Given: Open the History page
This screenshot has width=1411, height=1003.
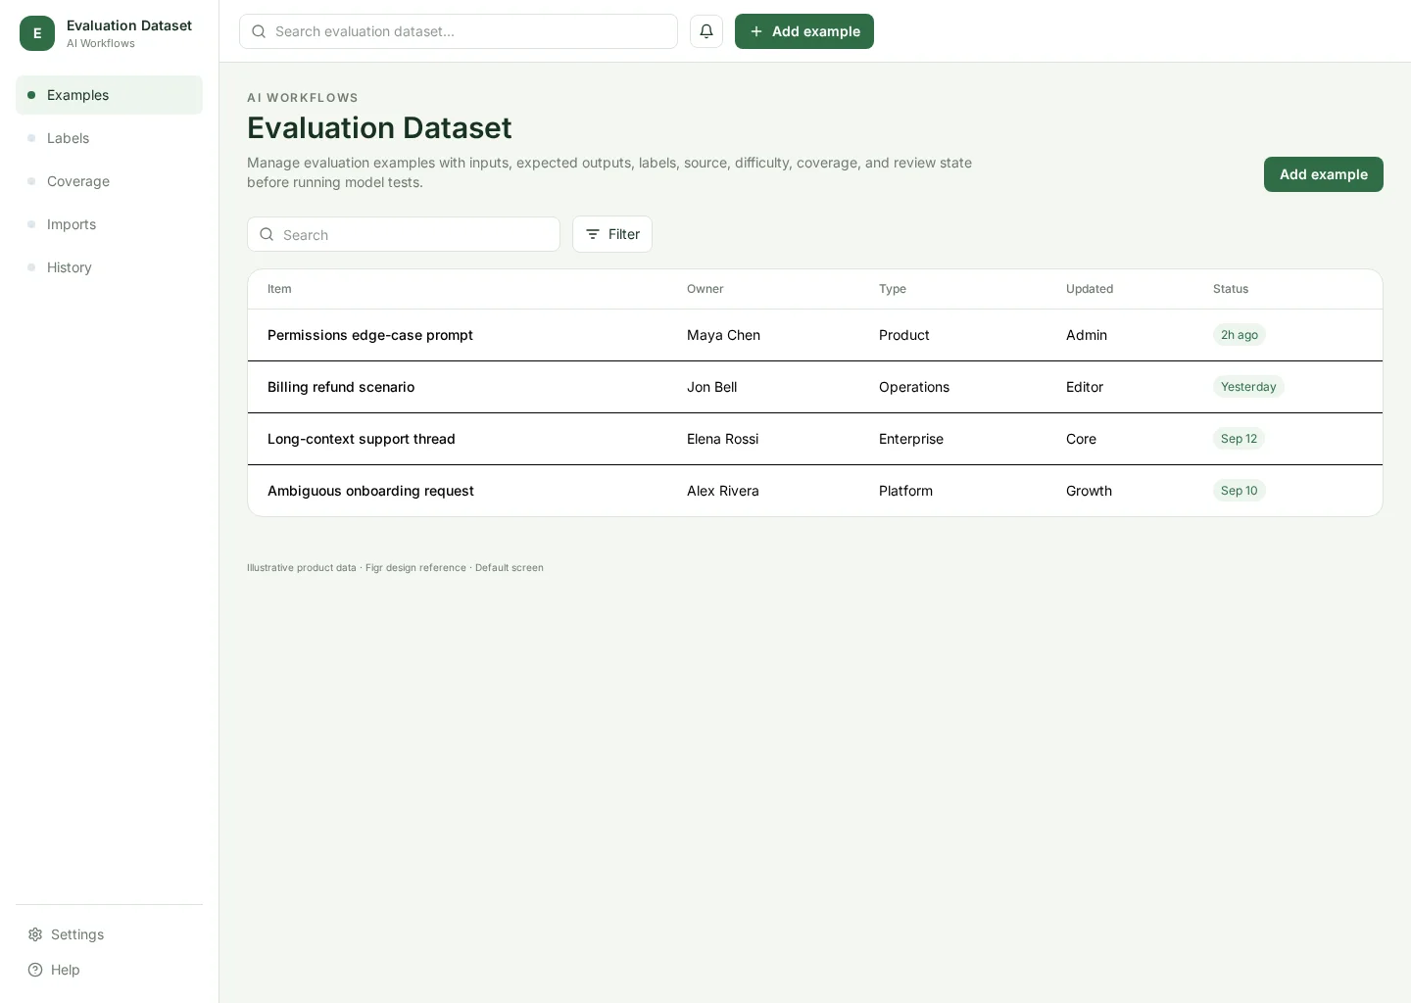Looking at the screenshot, I should [109, 267].
